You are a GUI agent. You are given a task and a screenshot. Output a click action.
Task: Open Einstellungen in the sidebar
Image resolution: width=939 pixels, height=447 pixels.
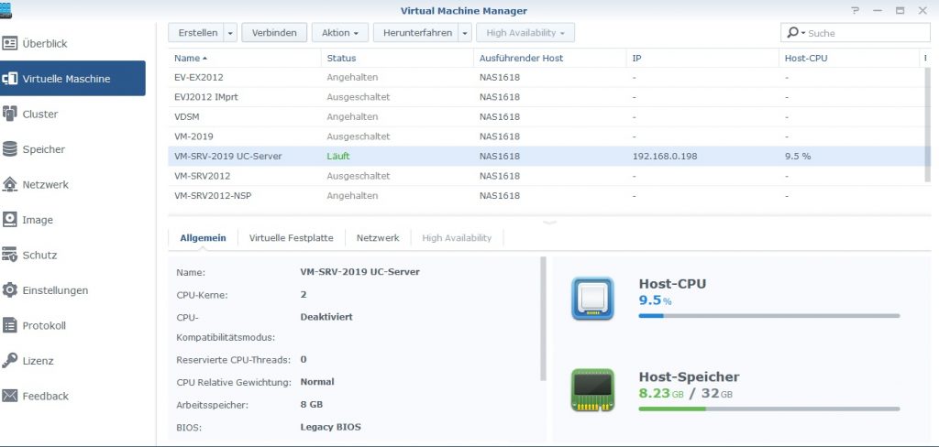(72, 290)
